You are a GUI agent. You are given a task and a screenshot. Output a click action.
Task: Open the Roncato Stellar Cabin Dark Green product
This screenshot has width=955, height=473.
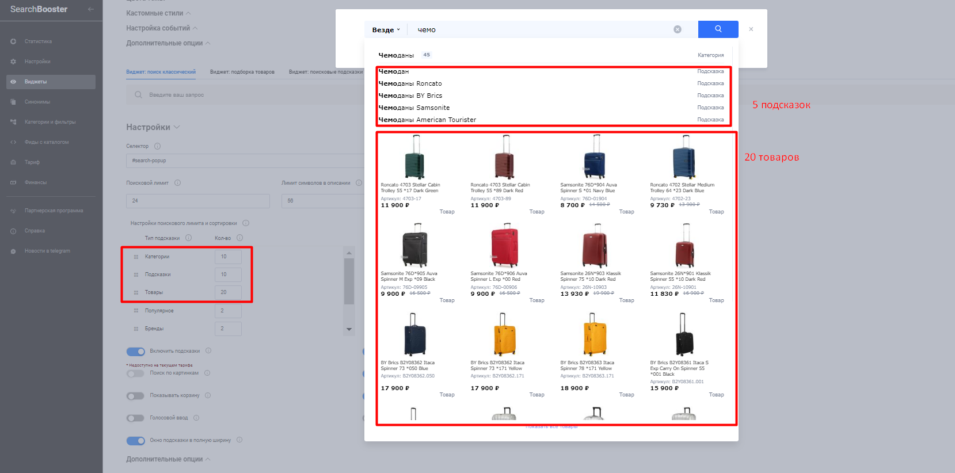(x=414, y=167)
